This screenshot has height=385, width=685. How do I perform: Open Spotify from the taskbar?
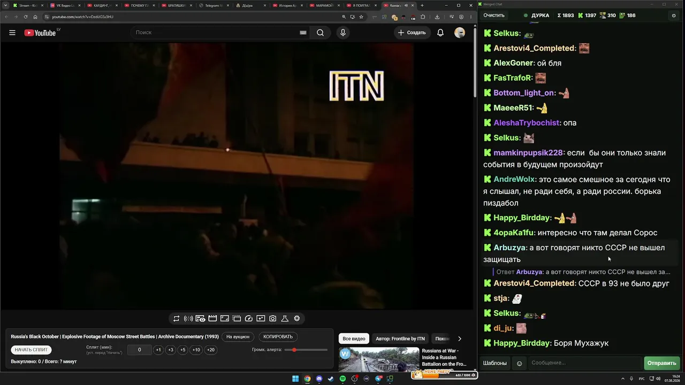[343, 379]
